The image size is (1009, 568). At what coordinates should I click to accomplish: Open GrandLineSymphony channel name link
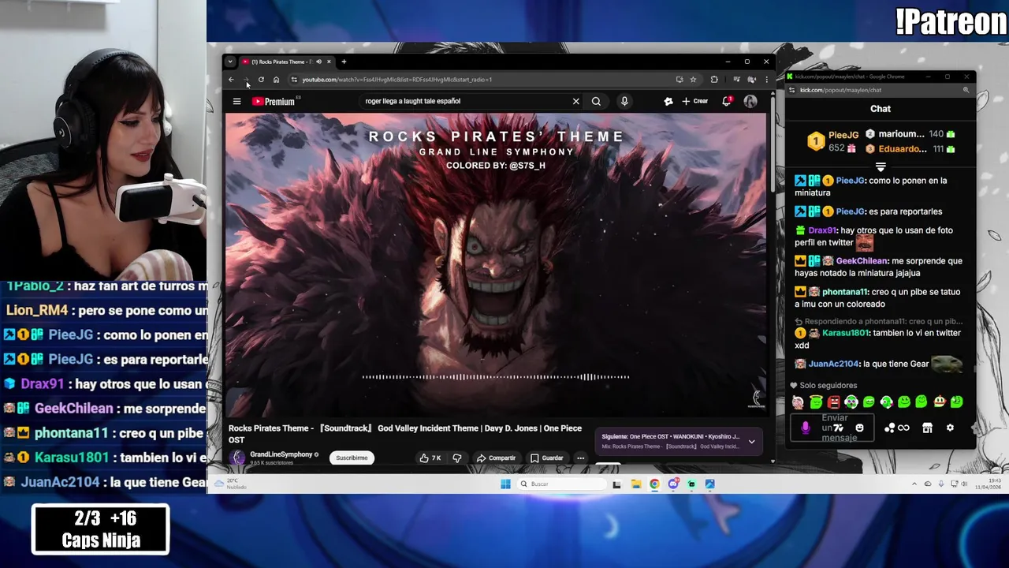coord(281,454)
